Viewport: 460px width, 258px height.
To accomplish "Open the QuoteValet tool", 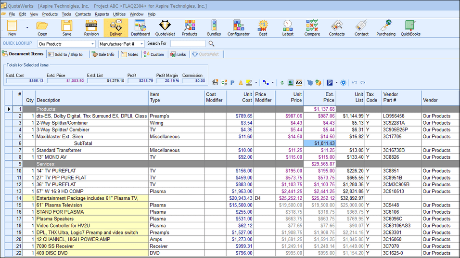I will point(165,27).
